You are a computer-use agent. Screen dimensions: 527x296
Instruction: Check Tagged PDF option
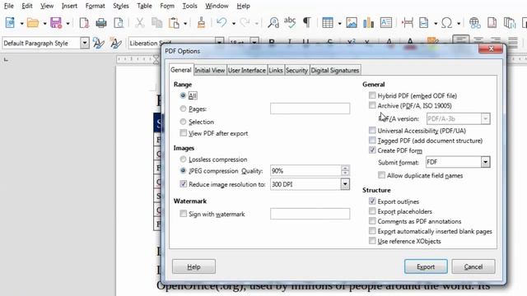coord(372,141)
